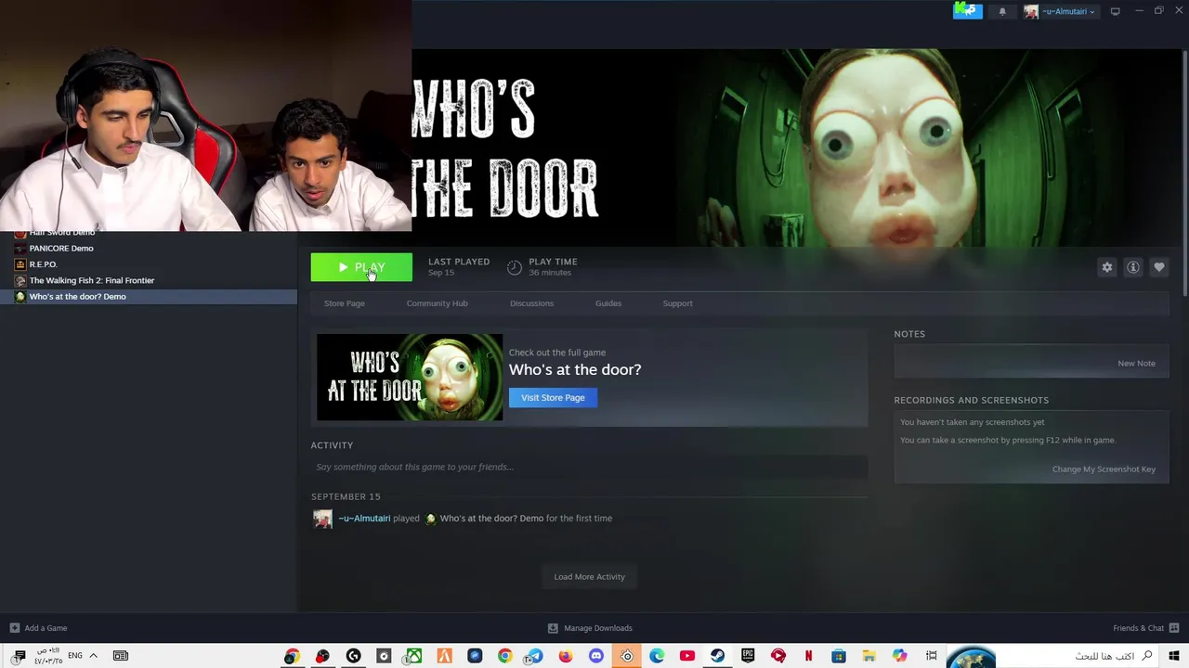Select The Walking Fish 2: Final Frontier
1189x668 pixels.
click(x=92, y=280)
